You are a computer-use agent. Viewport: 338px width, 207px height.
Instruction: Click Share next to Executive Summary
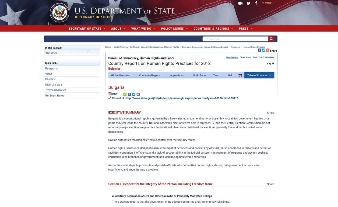coord(271,113)
